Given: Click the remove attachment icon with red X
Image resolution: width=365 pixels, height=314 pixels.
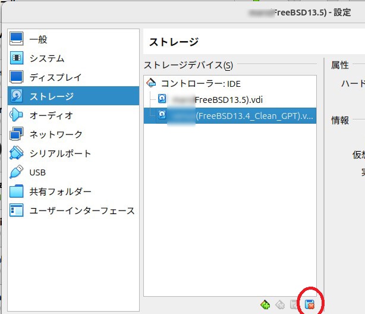Looking at the screenshot, I should [310, 304].
